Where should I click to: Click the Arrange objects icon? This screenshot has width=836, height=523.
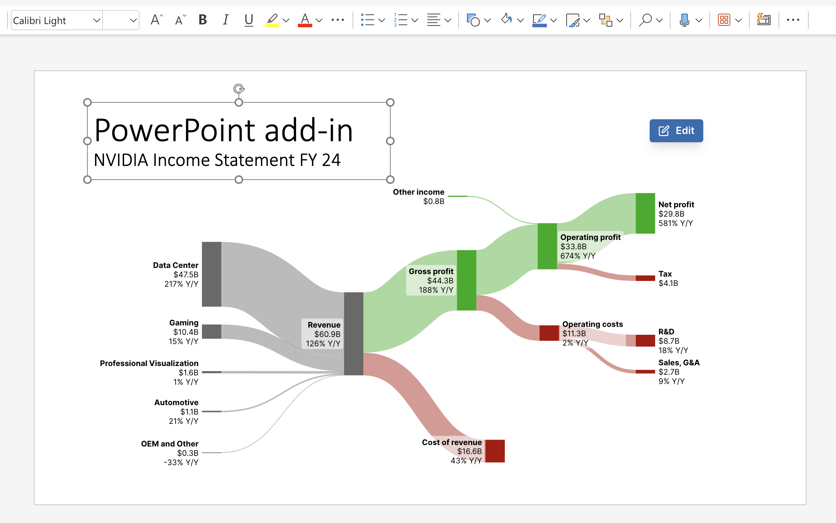coord(606,20)
